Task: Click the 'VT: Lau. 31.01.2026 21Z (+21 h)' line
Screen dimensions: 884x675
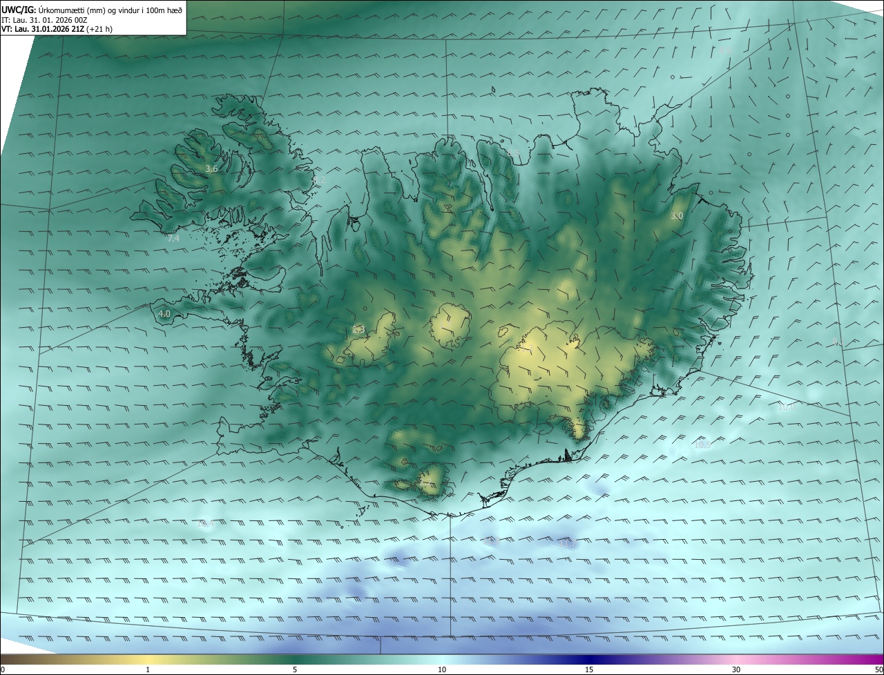Action: pos(57,29)
